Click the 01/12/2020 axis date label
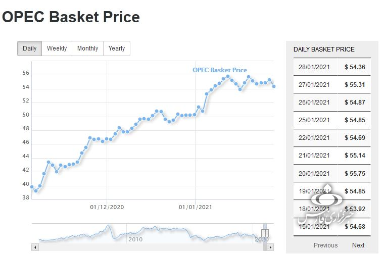Viewport: 383px width, 254px height. click(x=107, y=207)
